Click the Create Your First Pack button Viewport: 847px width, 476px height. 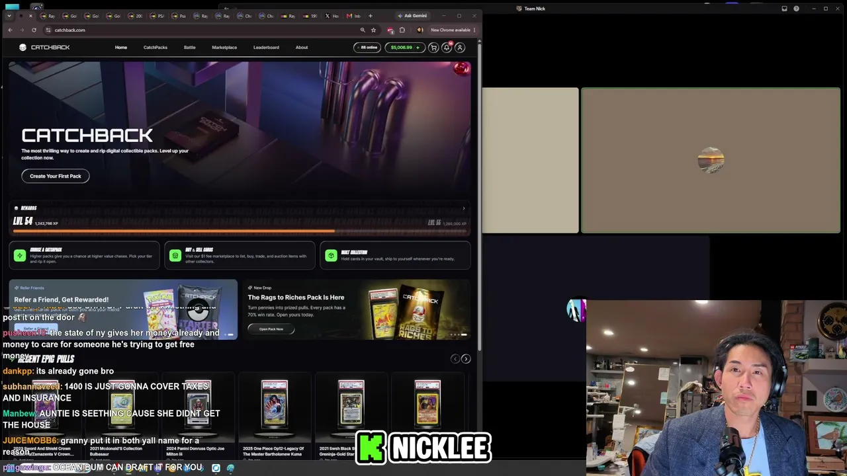click(x=56, y=176)
